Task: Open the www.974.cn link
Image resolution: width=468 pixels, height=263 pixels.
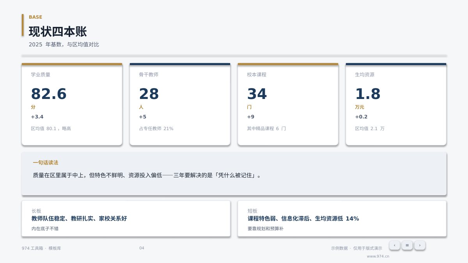Action: [x=378, y=256]
